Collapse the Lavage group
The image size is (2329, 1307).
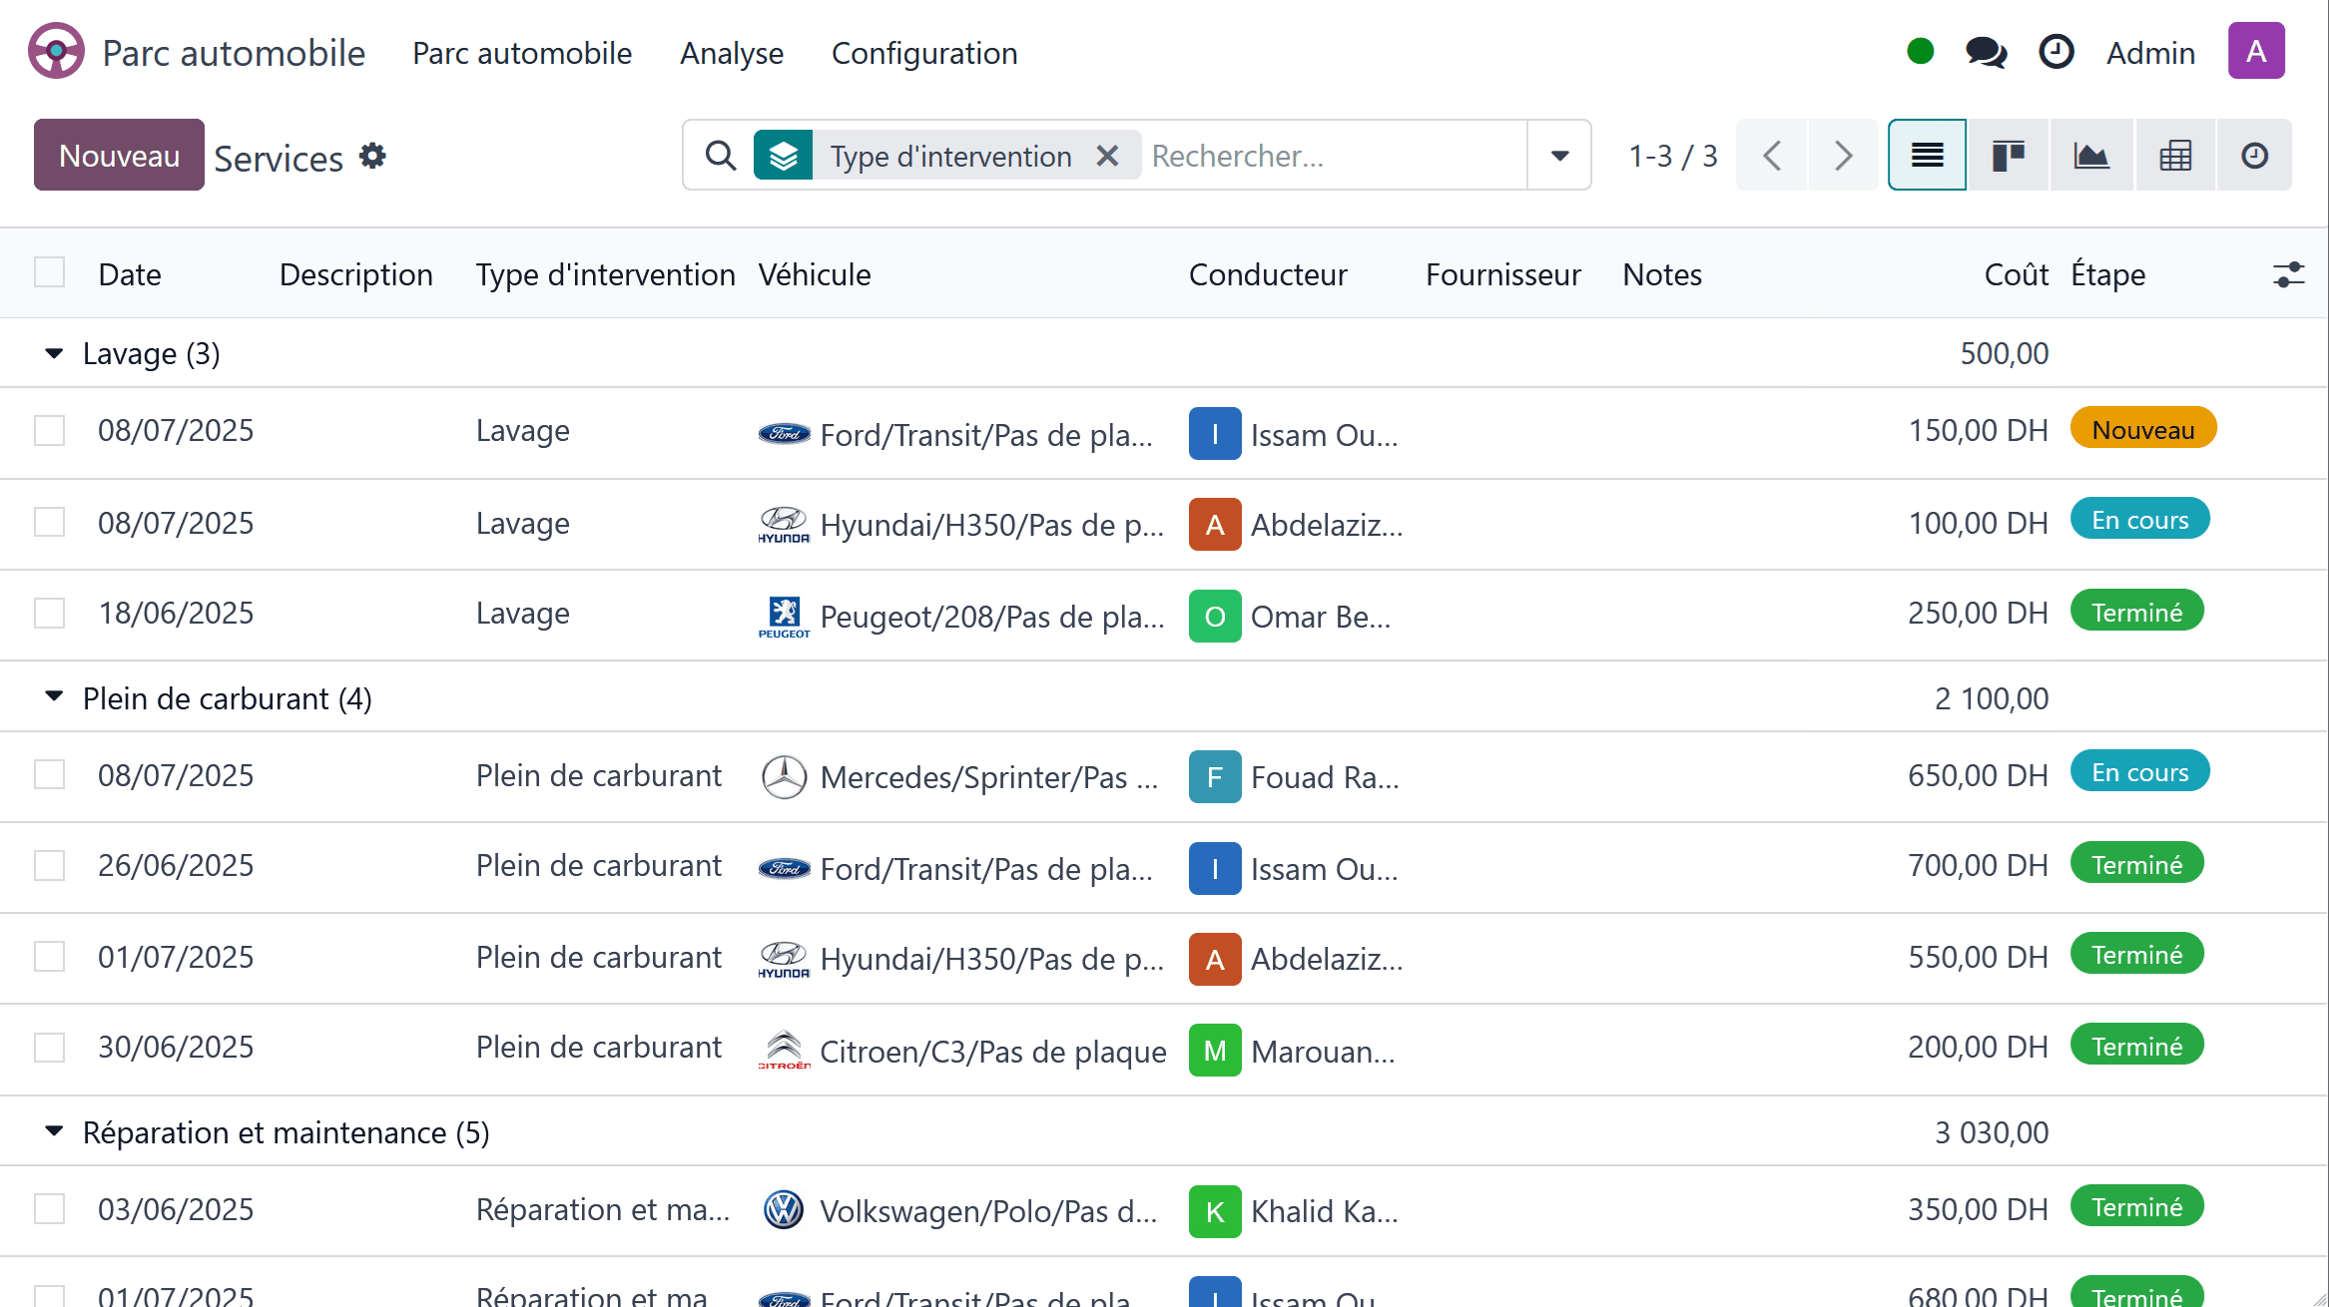(54, 353)
